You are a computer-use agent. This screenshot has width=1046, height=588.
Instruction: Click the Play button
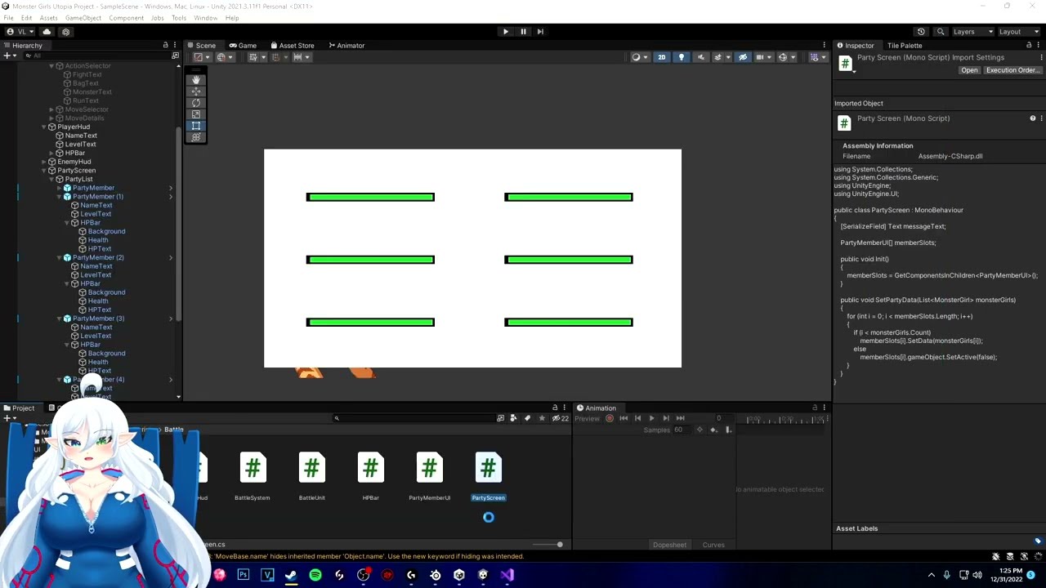tap(505, 32)
